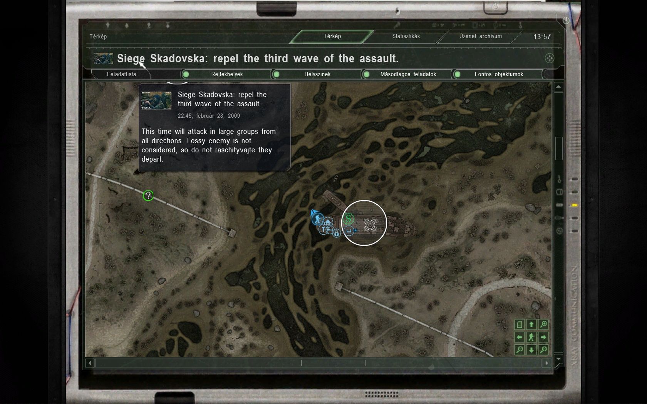The image size is (647, 404).
Task: Click the house shelter marker on the map
Action: (x=328, y=222)
